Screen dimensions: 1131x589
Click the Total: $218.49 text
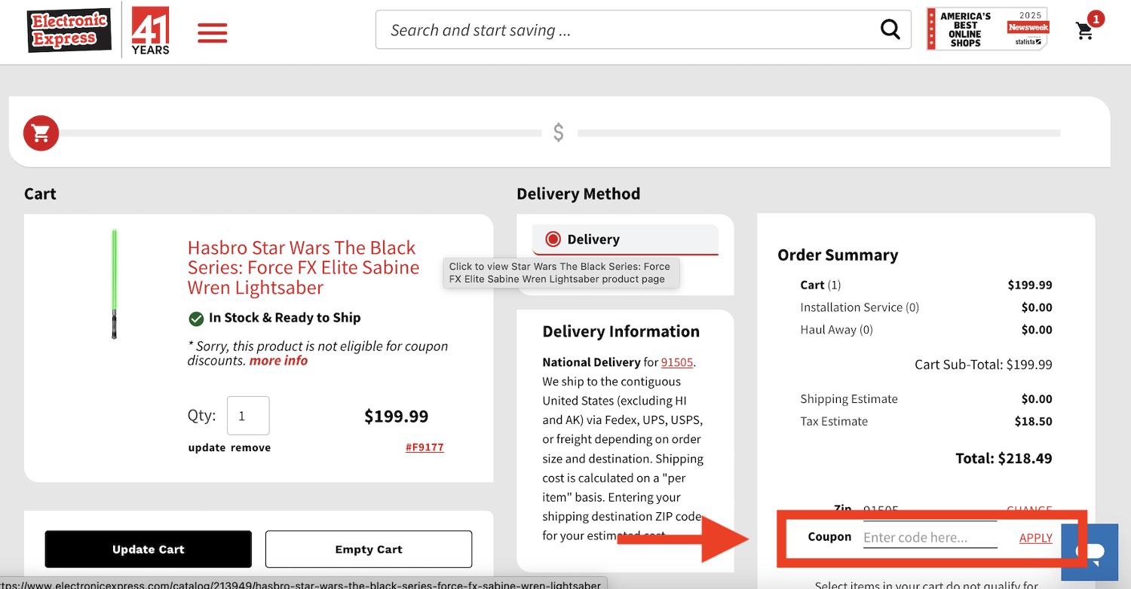[1004, 458]
